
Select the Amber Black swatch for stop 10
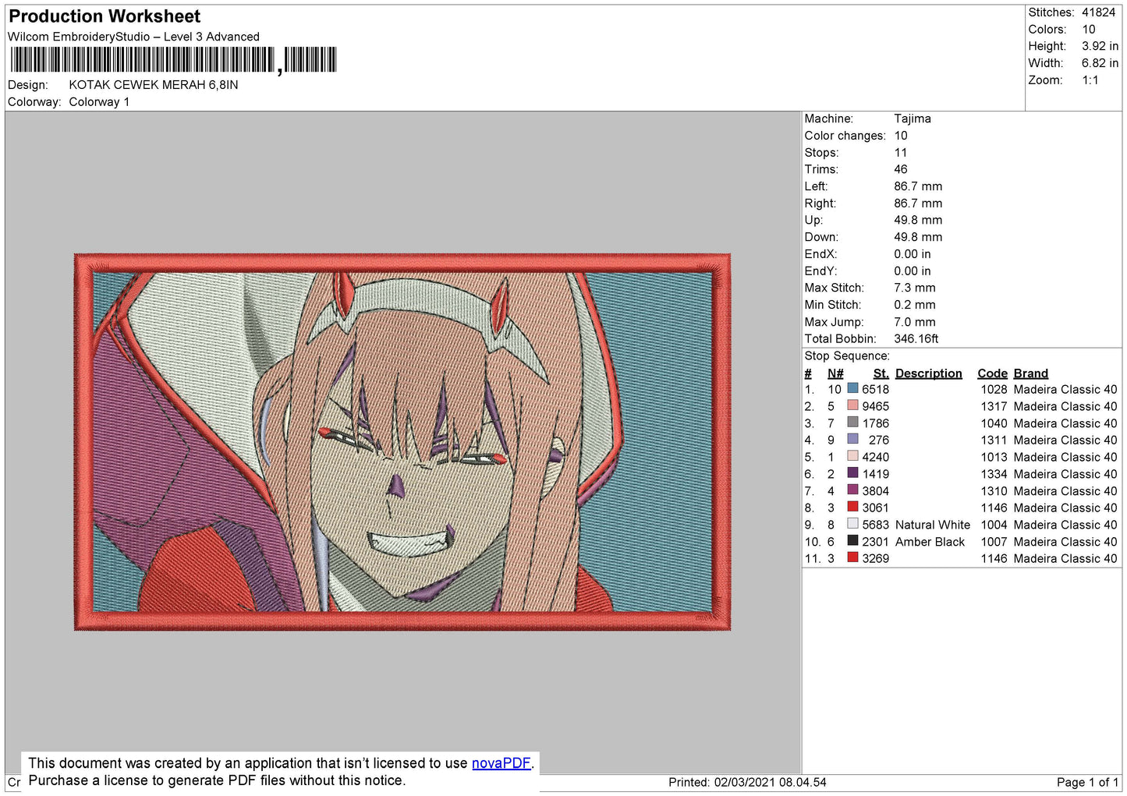(x=853, y=541)
